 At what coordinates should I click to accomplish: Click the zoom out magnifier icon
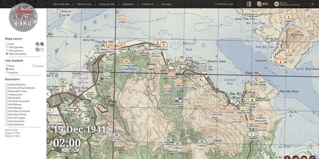(38, 44)
